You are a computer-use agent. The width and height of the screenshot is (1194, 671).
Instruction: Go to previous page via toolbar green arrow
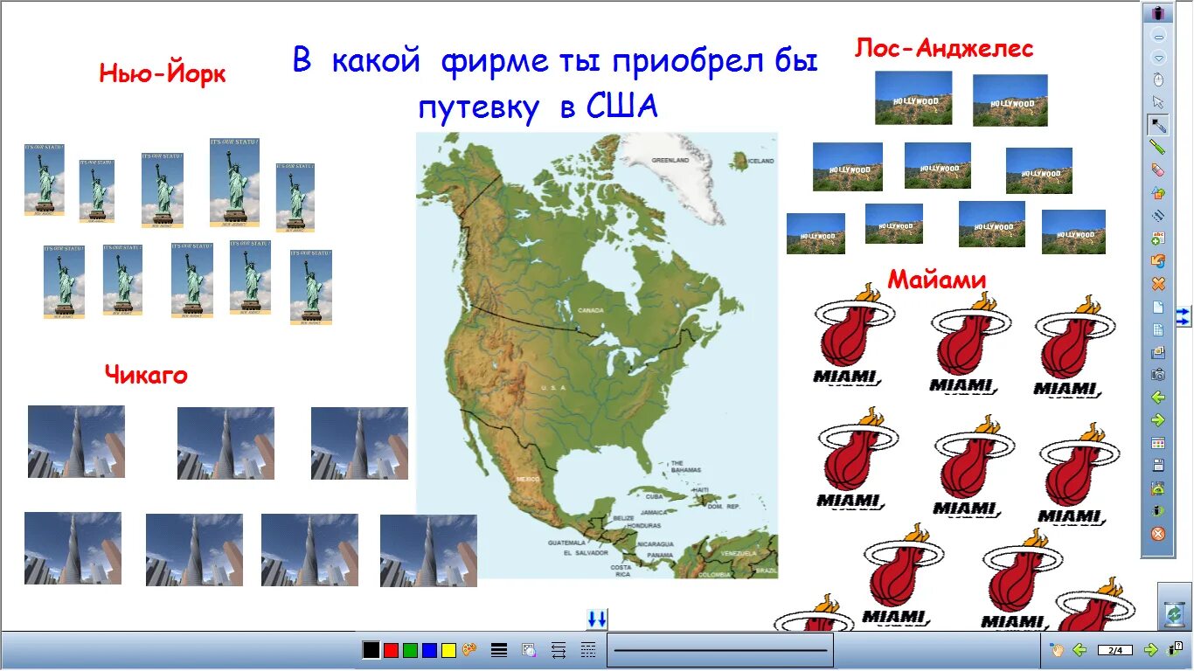coord(1158,398)
